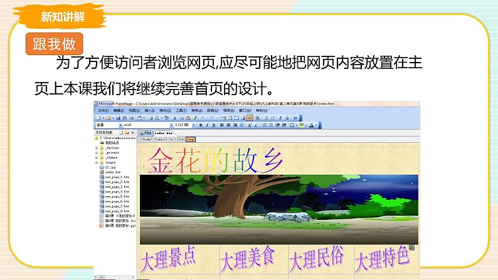
Task: Click the tr tag selector button
Action: (x=172, y=139)
